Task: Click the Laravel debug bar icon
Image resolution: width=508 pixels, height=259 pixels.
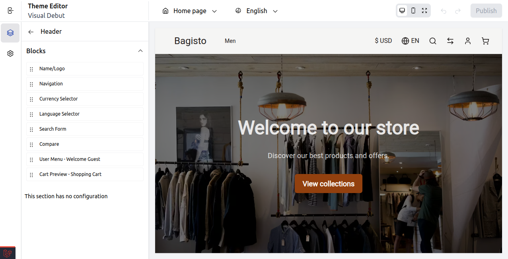Action: 8,253
